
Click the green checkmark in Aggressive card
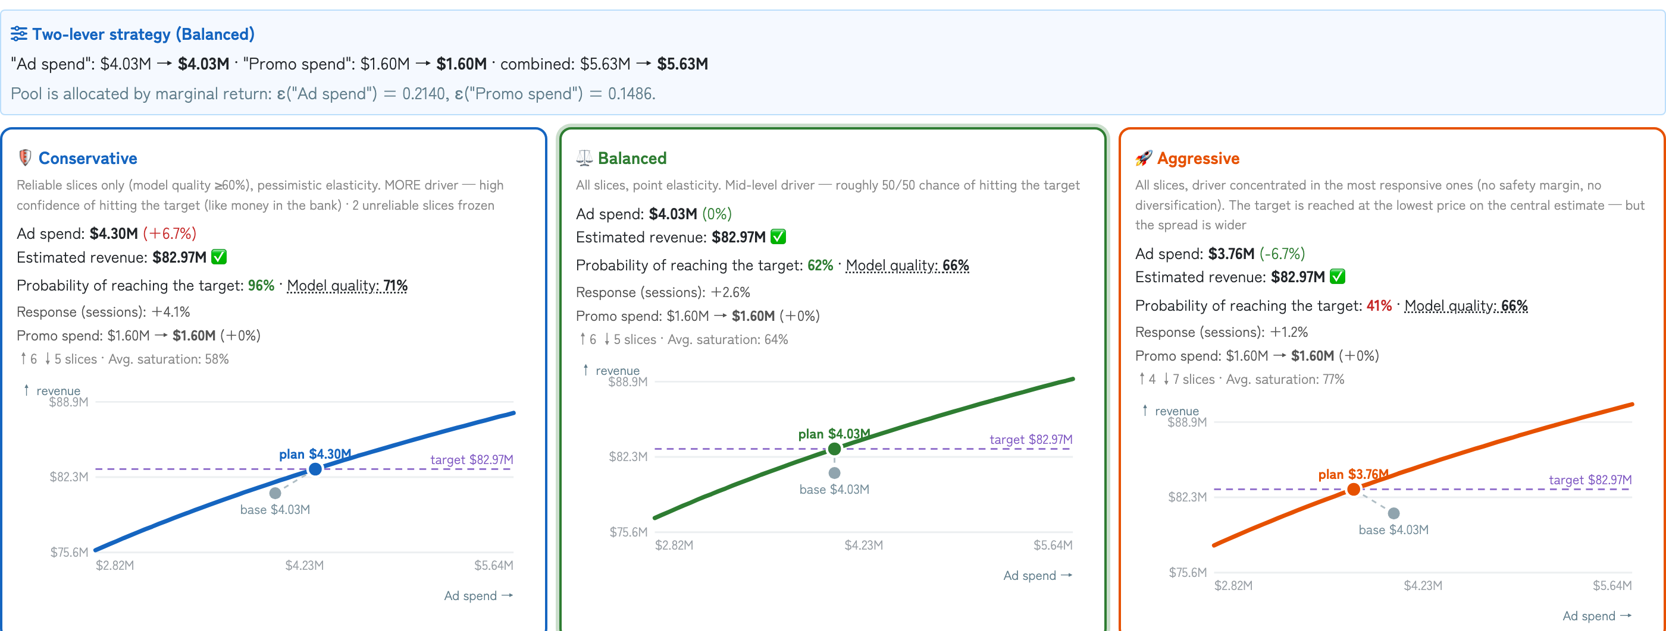[x=1338, y=277]
